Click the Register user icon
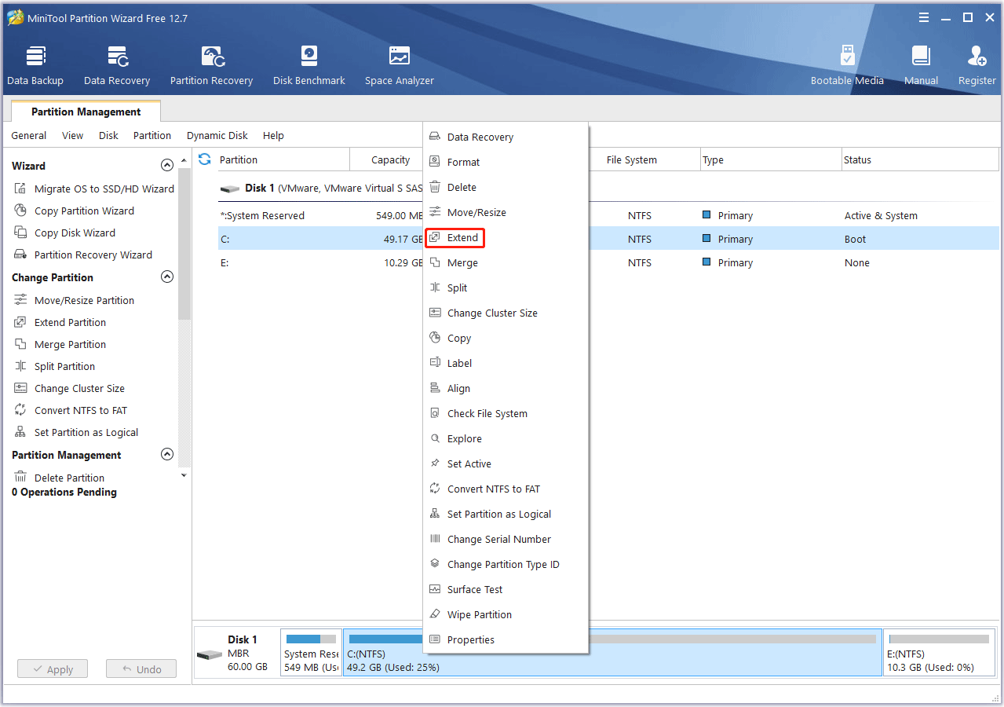The image size is (1004, 707). pos(977,65)
